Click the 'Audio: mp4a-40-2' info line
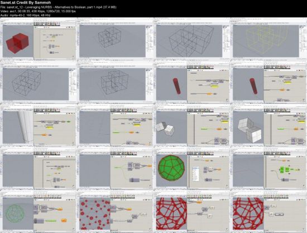This screenshot has height=233, width=307. [26, 15]
